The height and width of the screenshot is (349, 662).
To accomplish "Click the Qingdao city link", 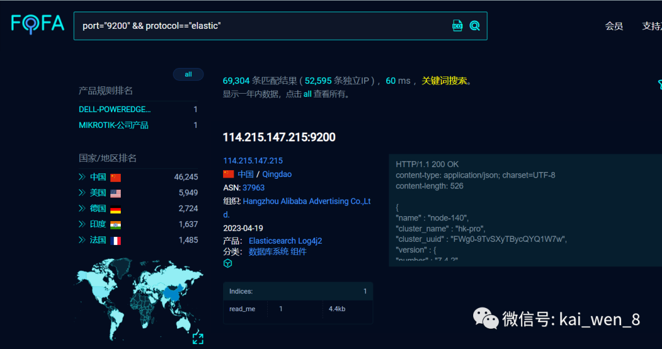I will click(277, 174).
